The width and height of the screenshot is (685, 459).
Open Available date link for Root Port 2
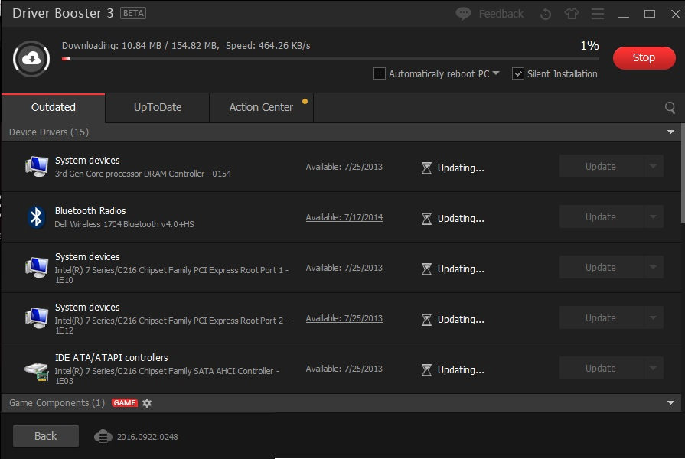(344, 318)
